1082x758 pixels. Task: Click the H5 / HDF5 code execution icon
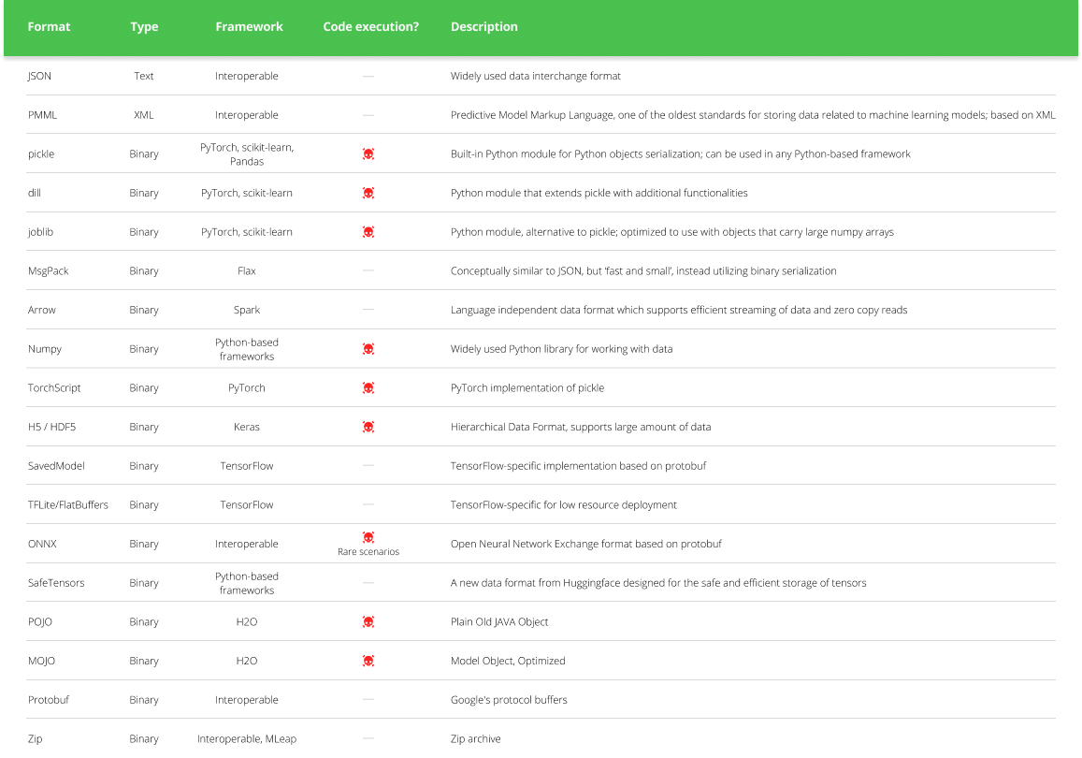(x=368, y=426)
